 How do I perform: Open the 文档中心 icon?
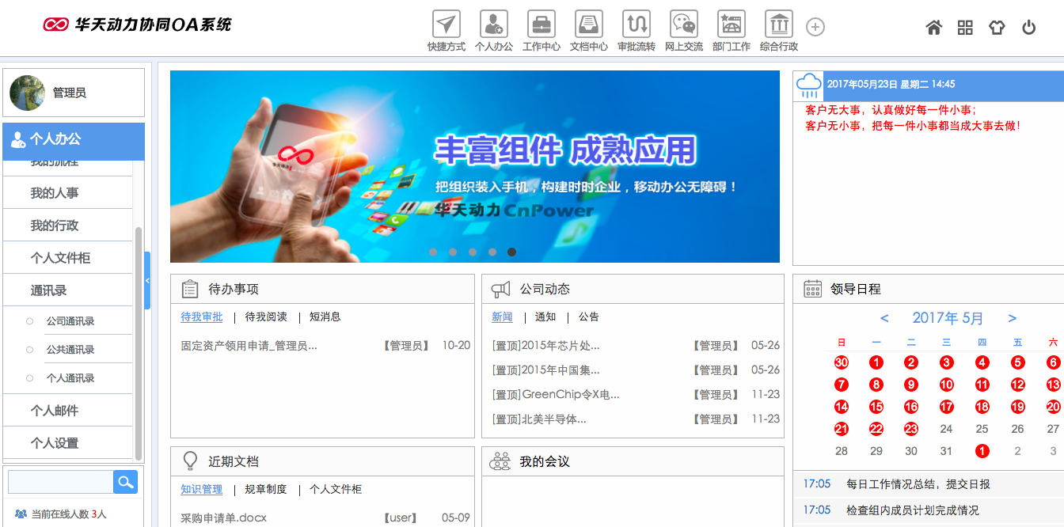tap(588, 28)
